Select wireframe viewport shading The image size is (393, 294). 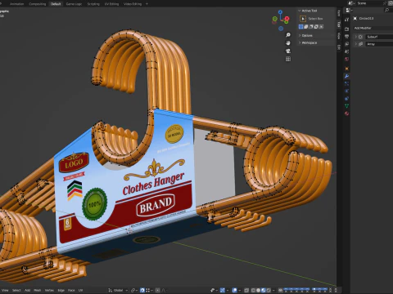(253, 290)
